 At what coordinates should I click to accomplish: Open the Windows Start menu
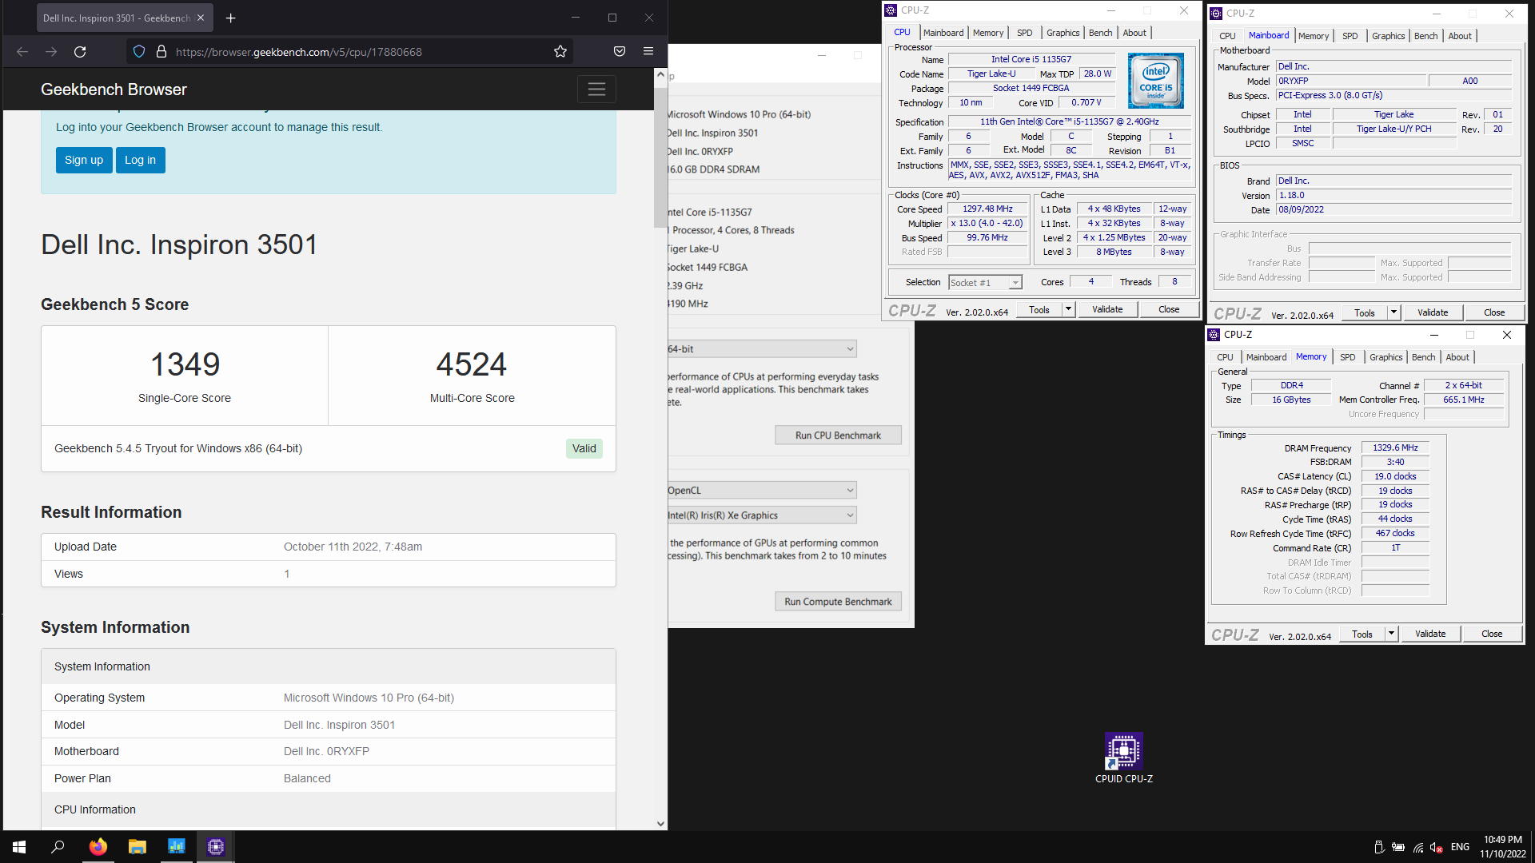coord(19,847)
